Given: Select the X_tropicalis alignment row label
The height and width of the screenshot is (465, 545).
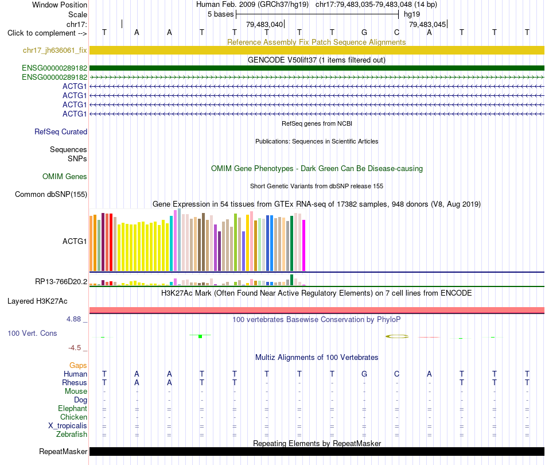Looking at the screenshot, I should click(x=68, y=426).
